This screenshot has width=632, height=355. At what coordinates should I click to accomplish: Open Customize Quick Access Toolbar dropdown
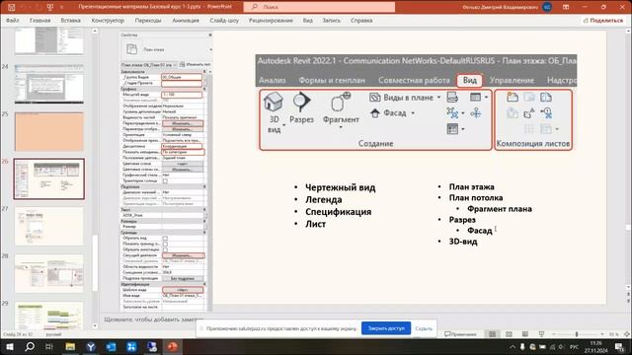61,7
